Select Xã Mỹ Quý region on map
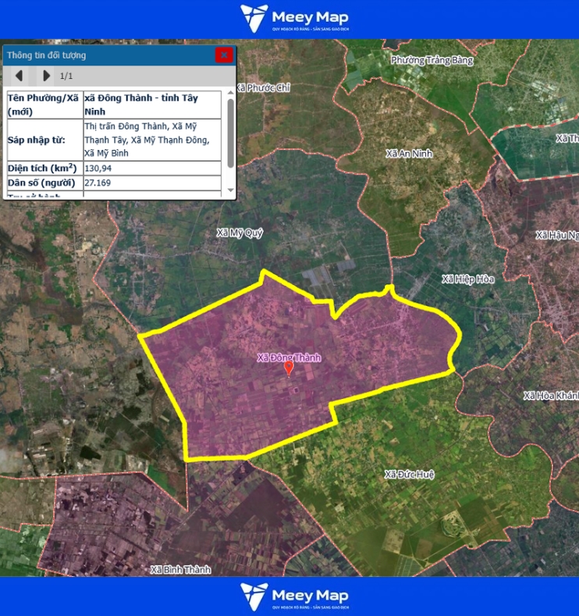This screenshot has width=579, height=616. pyautogui.click(x=240, y=233)
